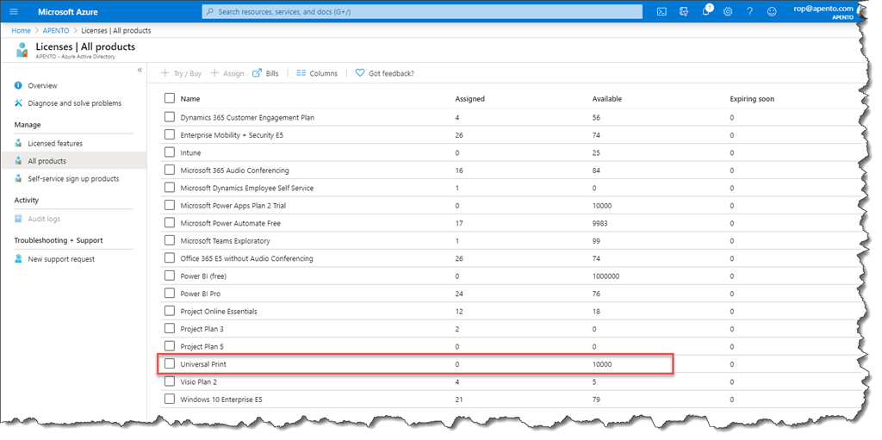882x440 pixels.
Task: Open the feedback smiley icon
Action: click(772, 11)
